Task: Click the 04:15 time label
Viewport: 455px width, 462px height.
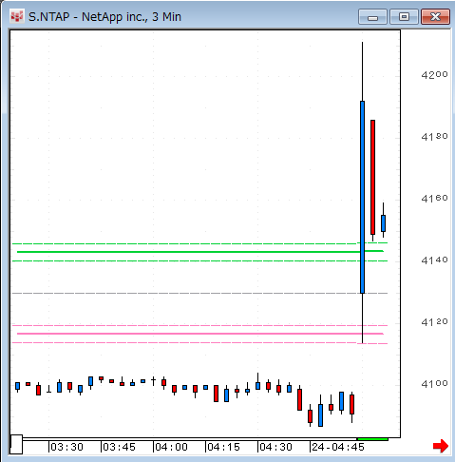Action: 223,447
